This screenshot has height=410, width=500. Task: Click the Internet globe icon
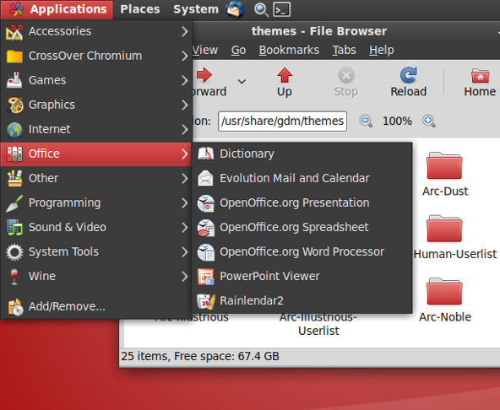point(14,130)
